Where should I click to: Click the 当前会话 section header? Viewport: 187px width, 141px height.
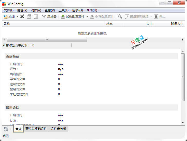point(91,56)
